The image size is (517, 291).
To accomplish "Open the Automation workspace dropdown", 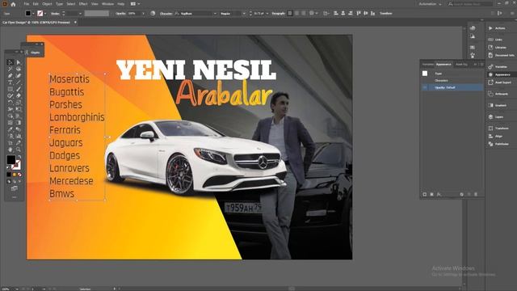I will [x=430, y=4].
